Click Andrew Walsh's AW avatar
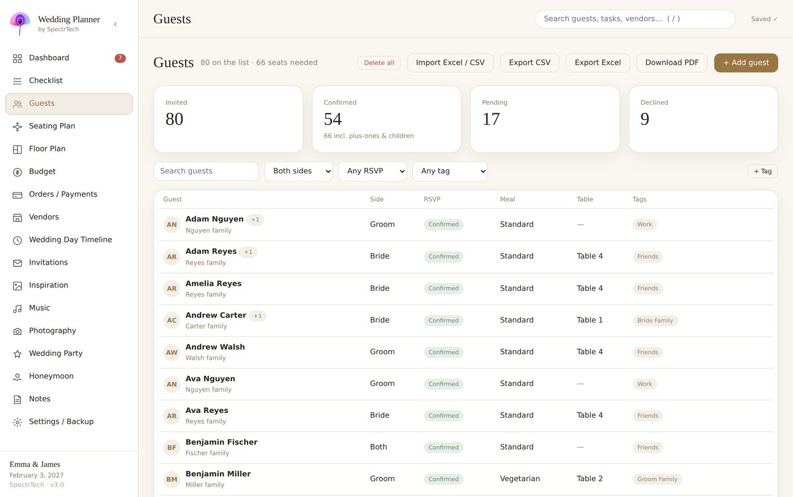Screen dimensions: 793x497 point(172,352)
